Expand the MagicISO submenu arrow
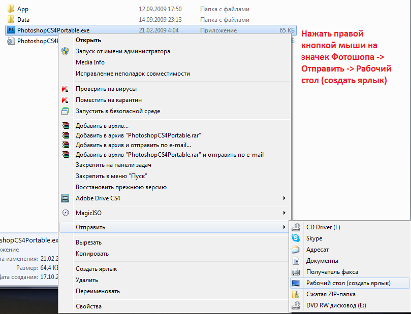This screenshot has height=314, width=411. click(x=284, y=213)
